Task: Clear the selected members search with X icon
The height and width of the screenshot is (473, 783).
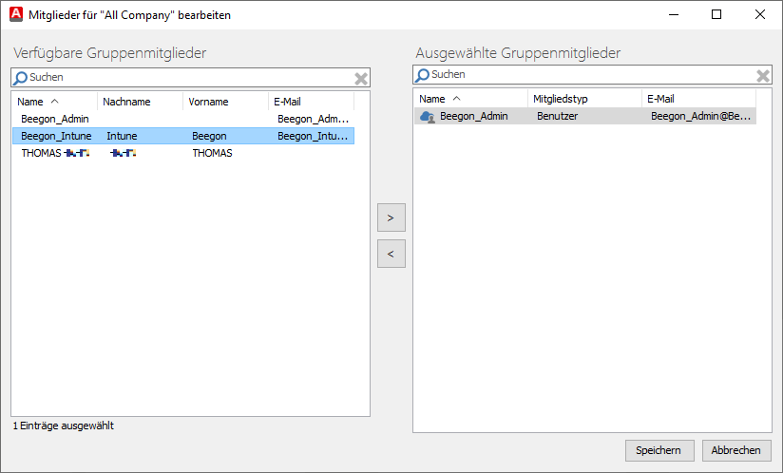Action: click(763, 75)
